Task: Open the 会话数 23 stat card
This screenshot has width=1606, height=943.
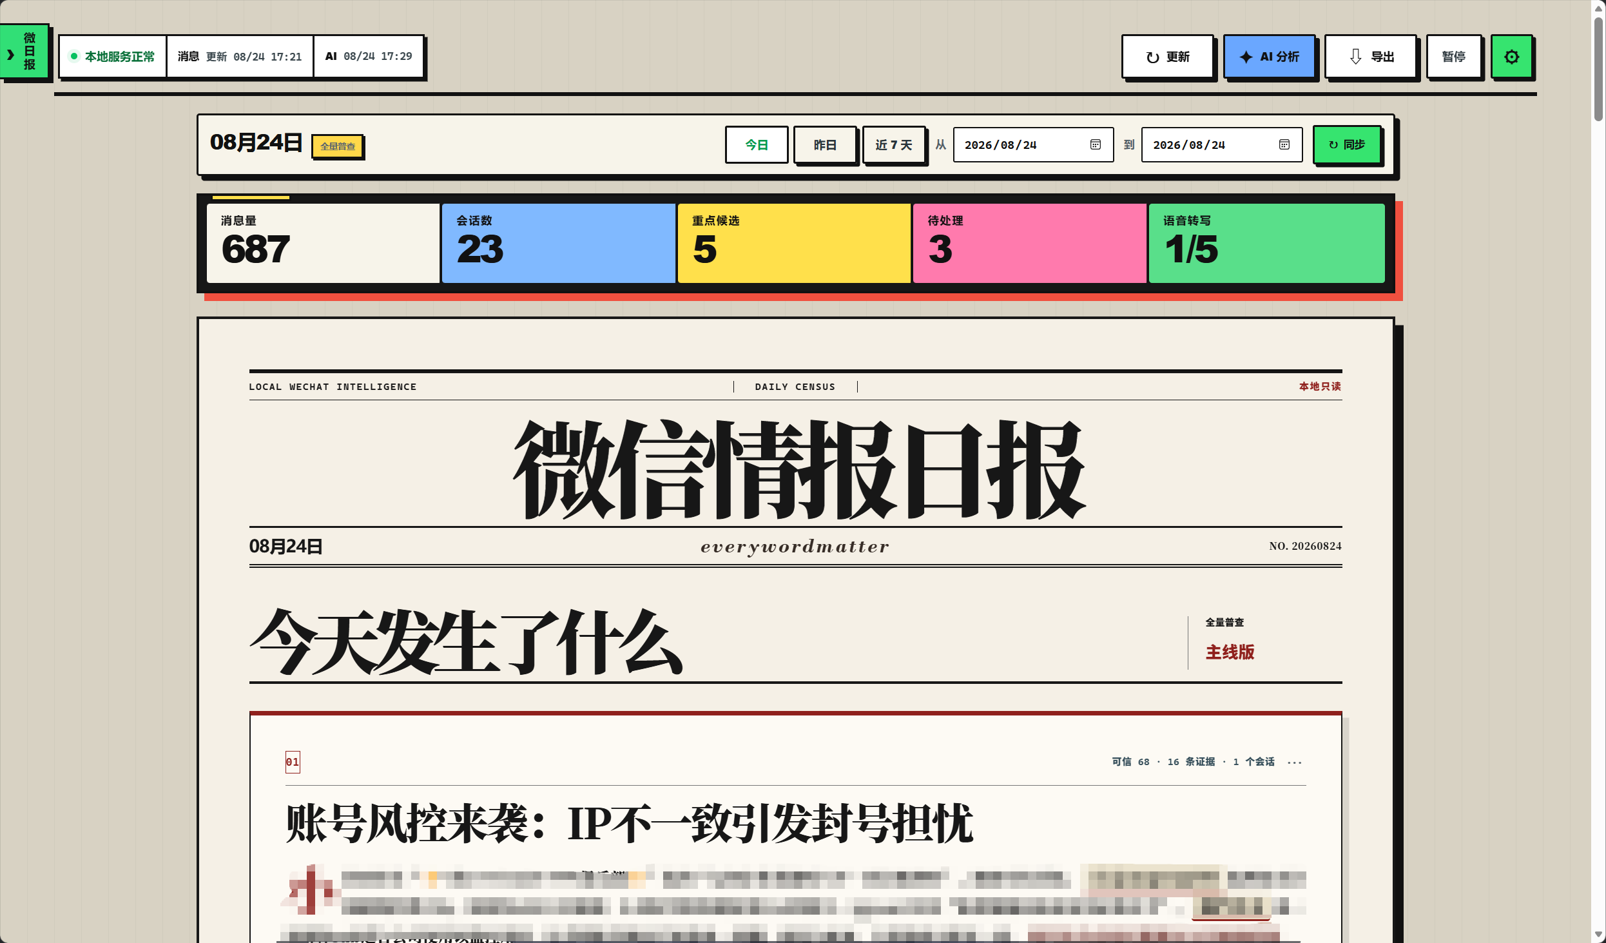Action: 559,243
